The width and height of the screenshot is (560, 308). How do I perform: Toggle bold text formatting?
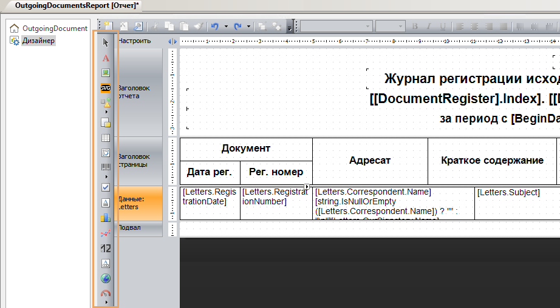(x=415, y=27)
